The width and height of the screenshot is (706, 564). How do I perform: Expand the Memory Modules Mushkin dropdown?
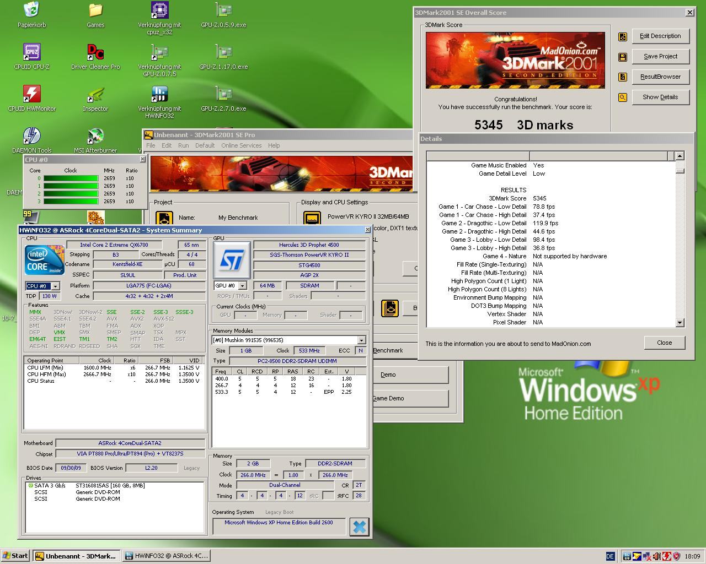pos(361,340)
